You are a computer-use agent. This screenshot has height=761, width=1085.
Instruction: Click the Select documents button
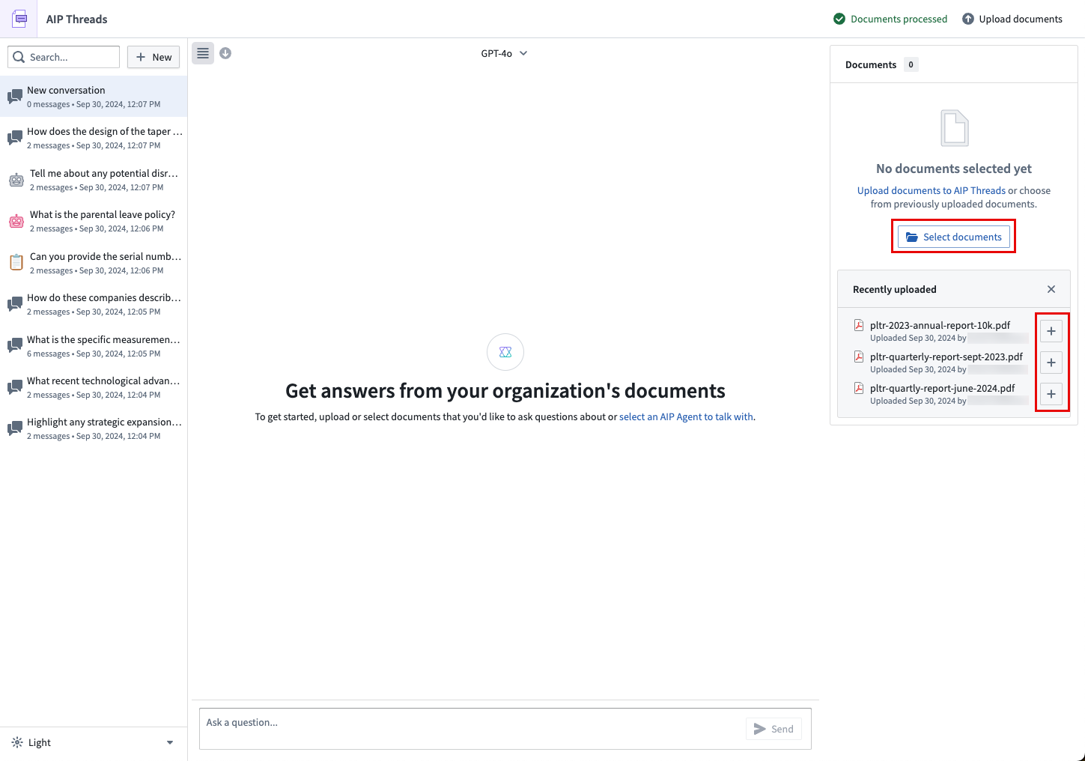tap(954, 237)
